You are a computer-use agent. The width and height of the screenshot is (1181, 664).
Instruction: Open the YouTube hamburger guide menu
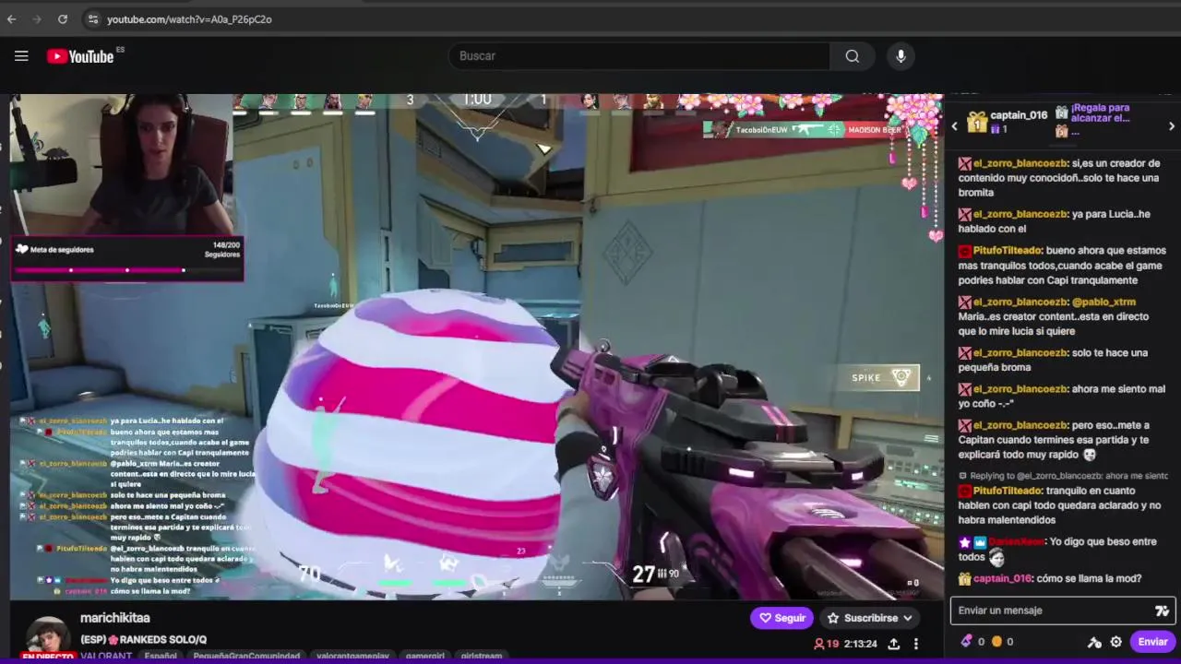[21, 56]
